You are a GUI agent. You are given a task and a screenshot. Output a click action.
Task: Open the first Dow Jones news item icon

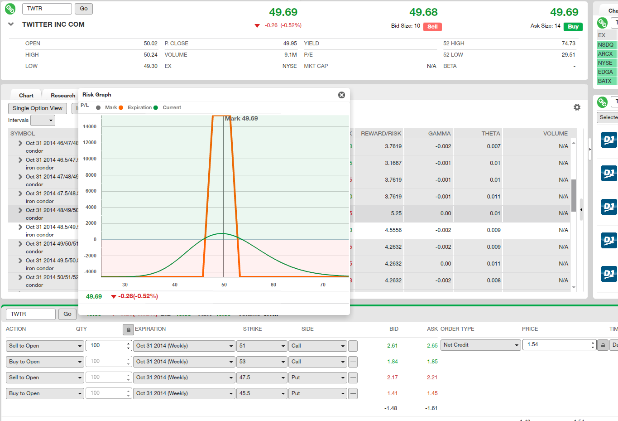click(609, 140)
